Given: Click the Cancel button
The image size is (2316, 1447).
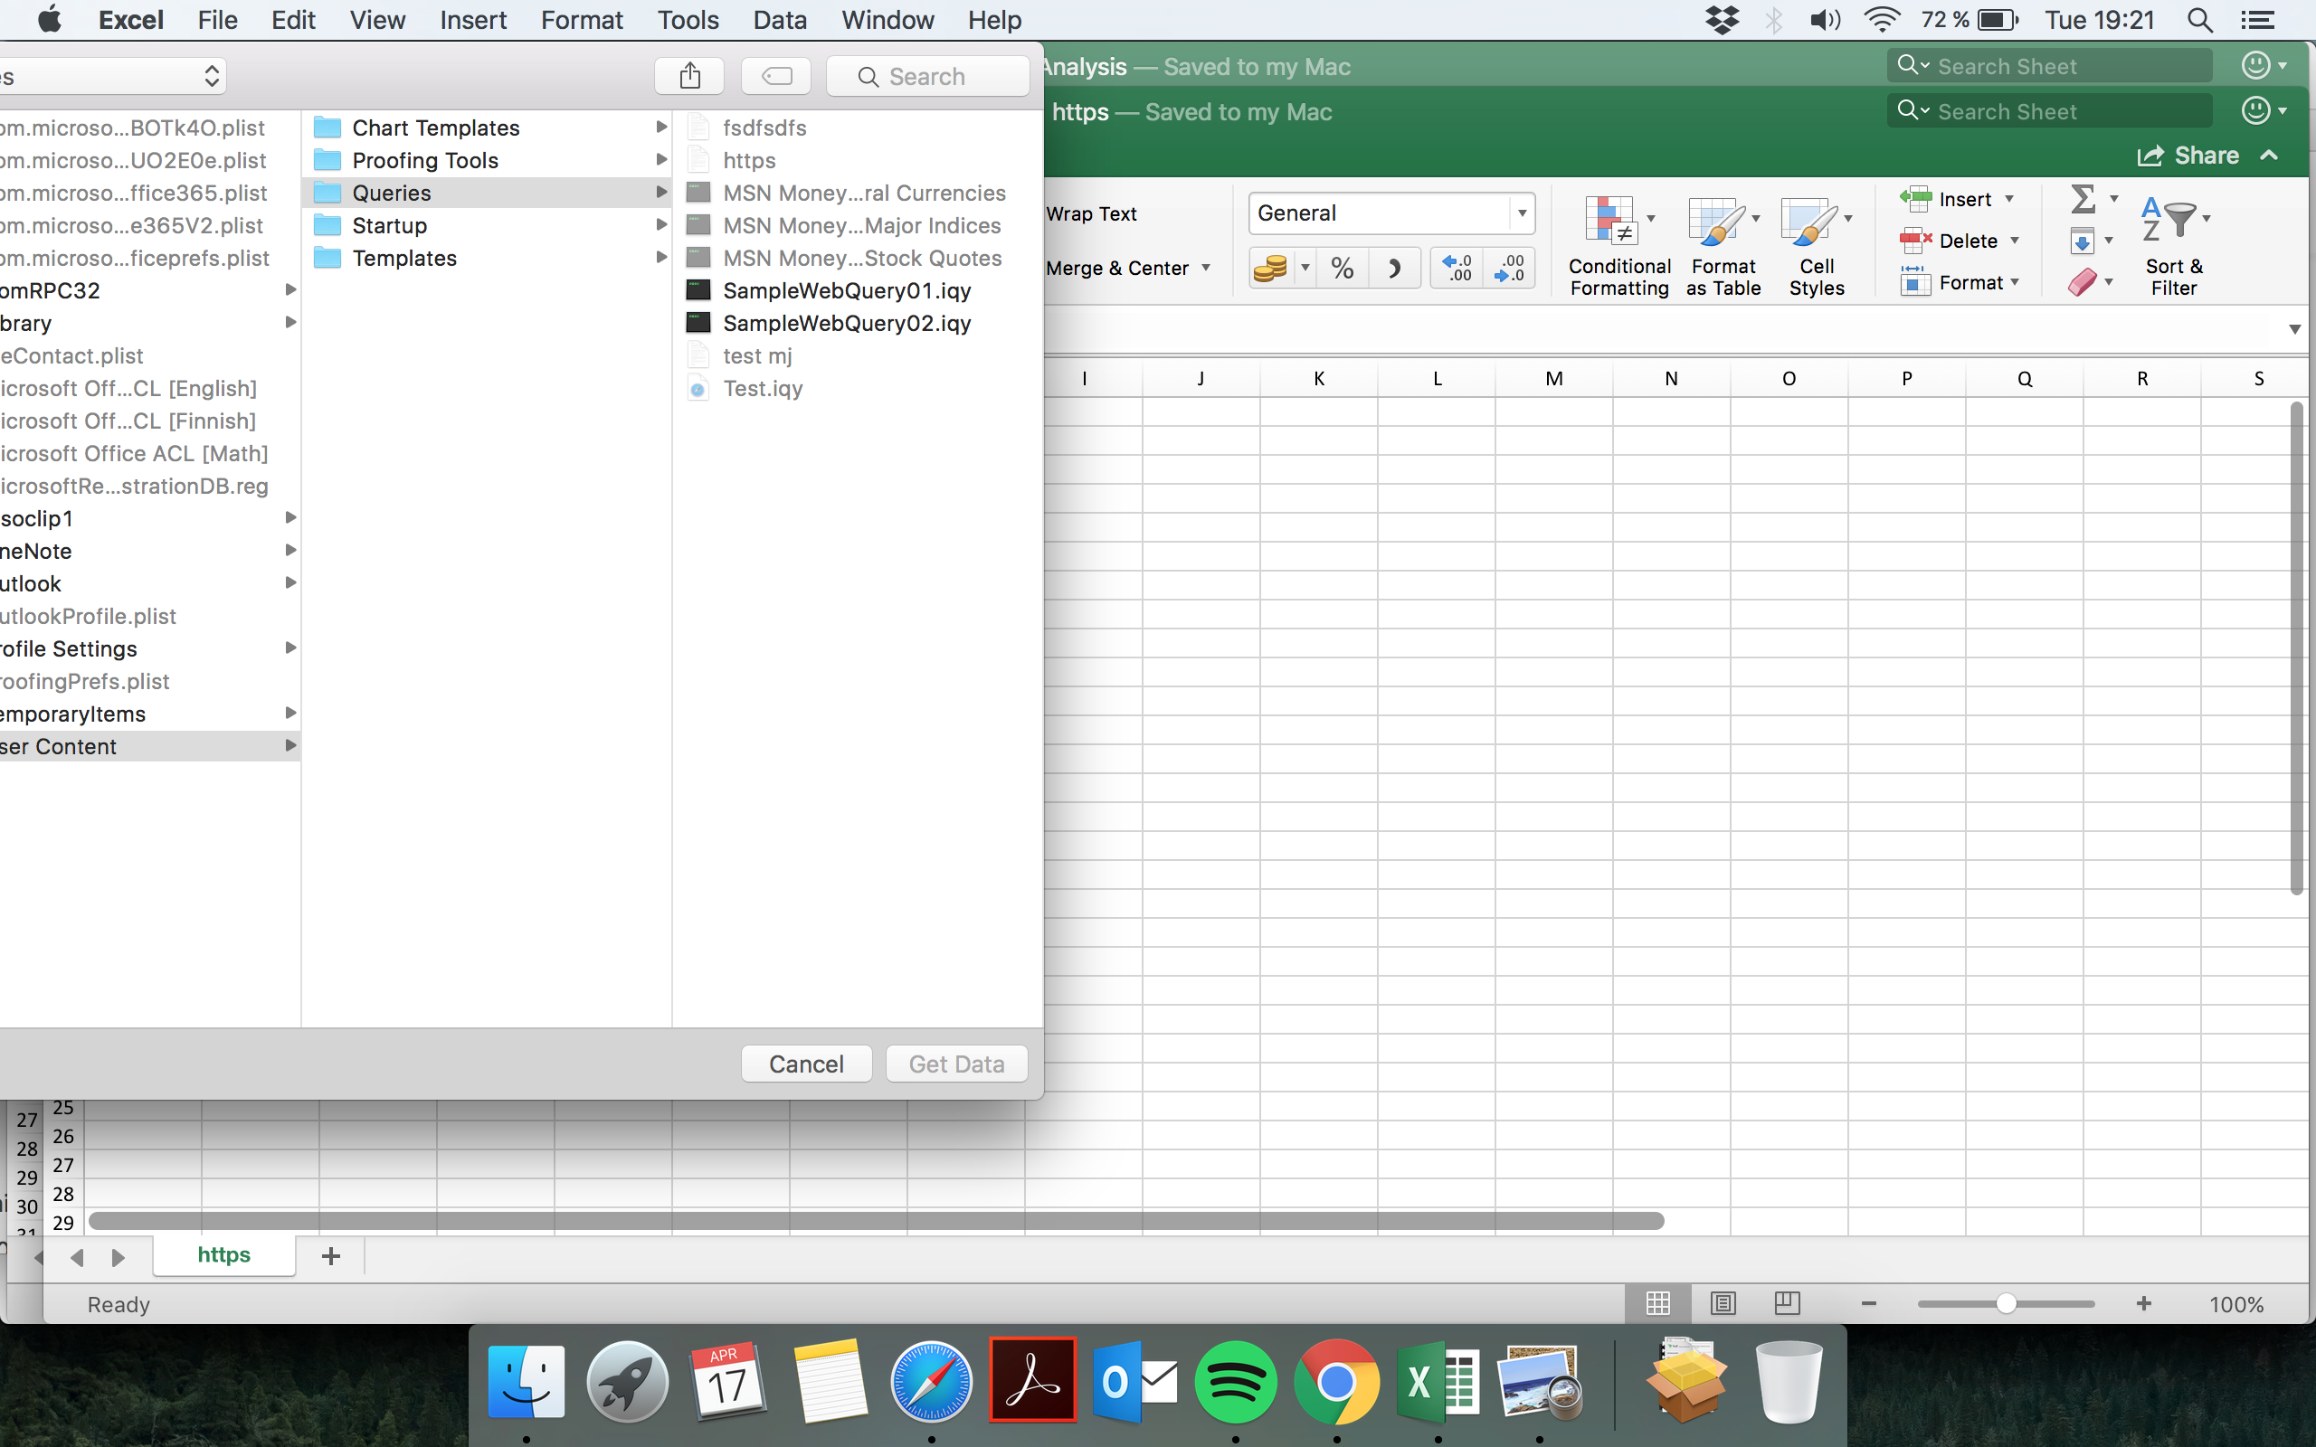Looking at the screenshot, I should coord(806,1064).
